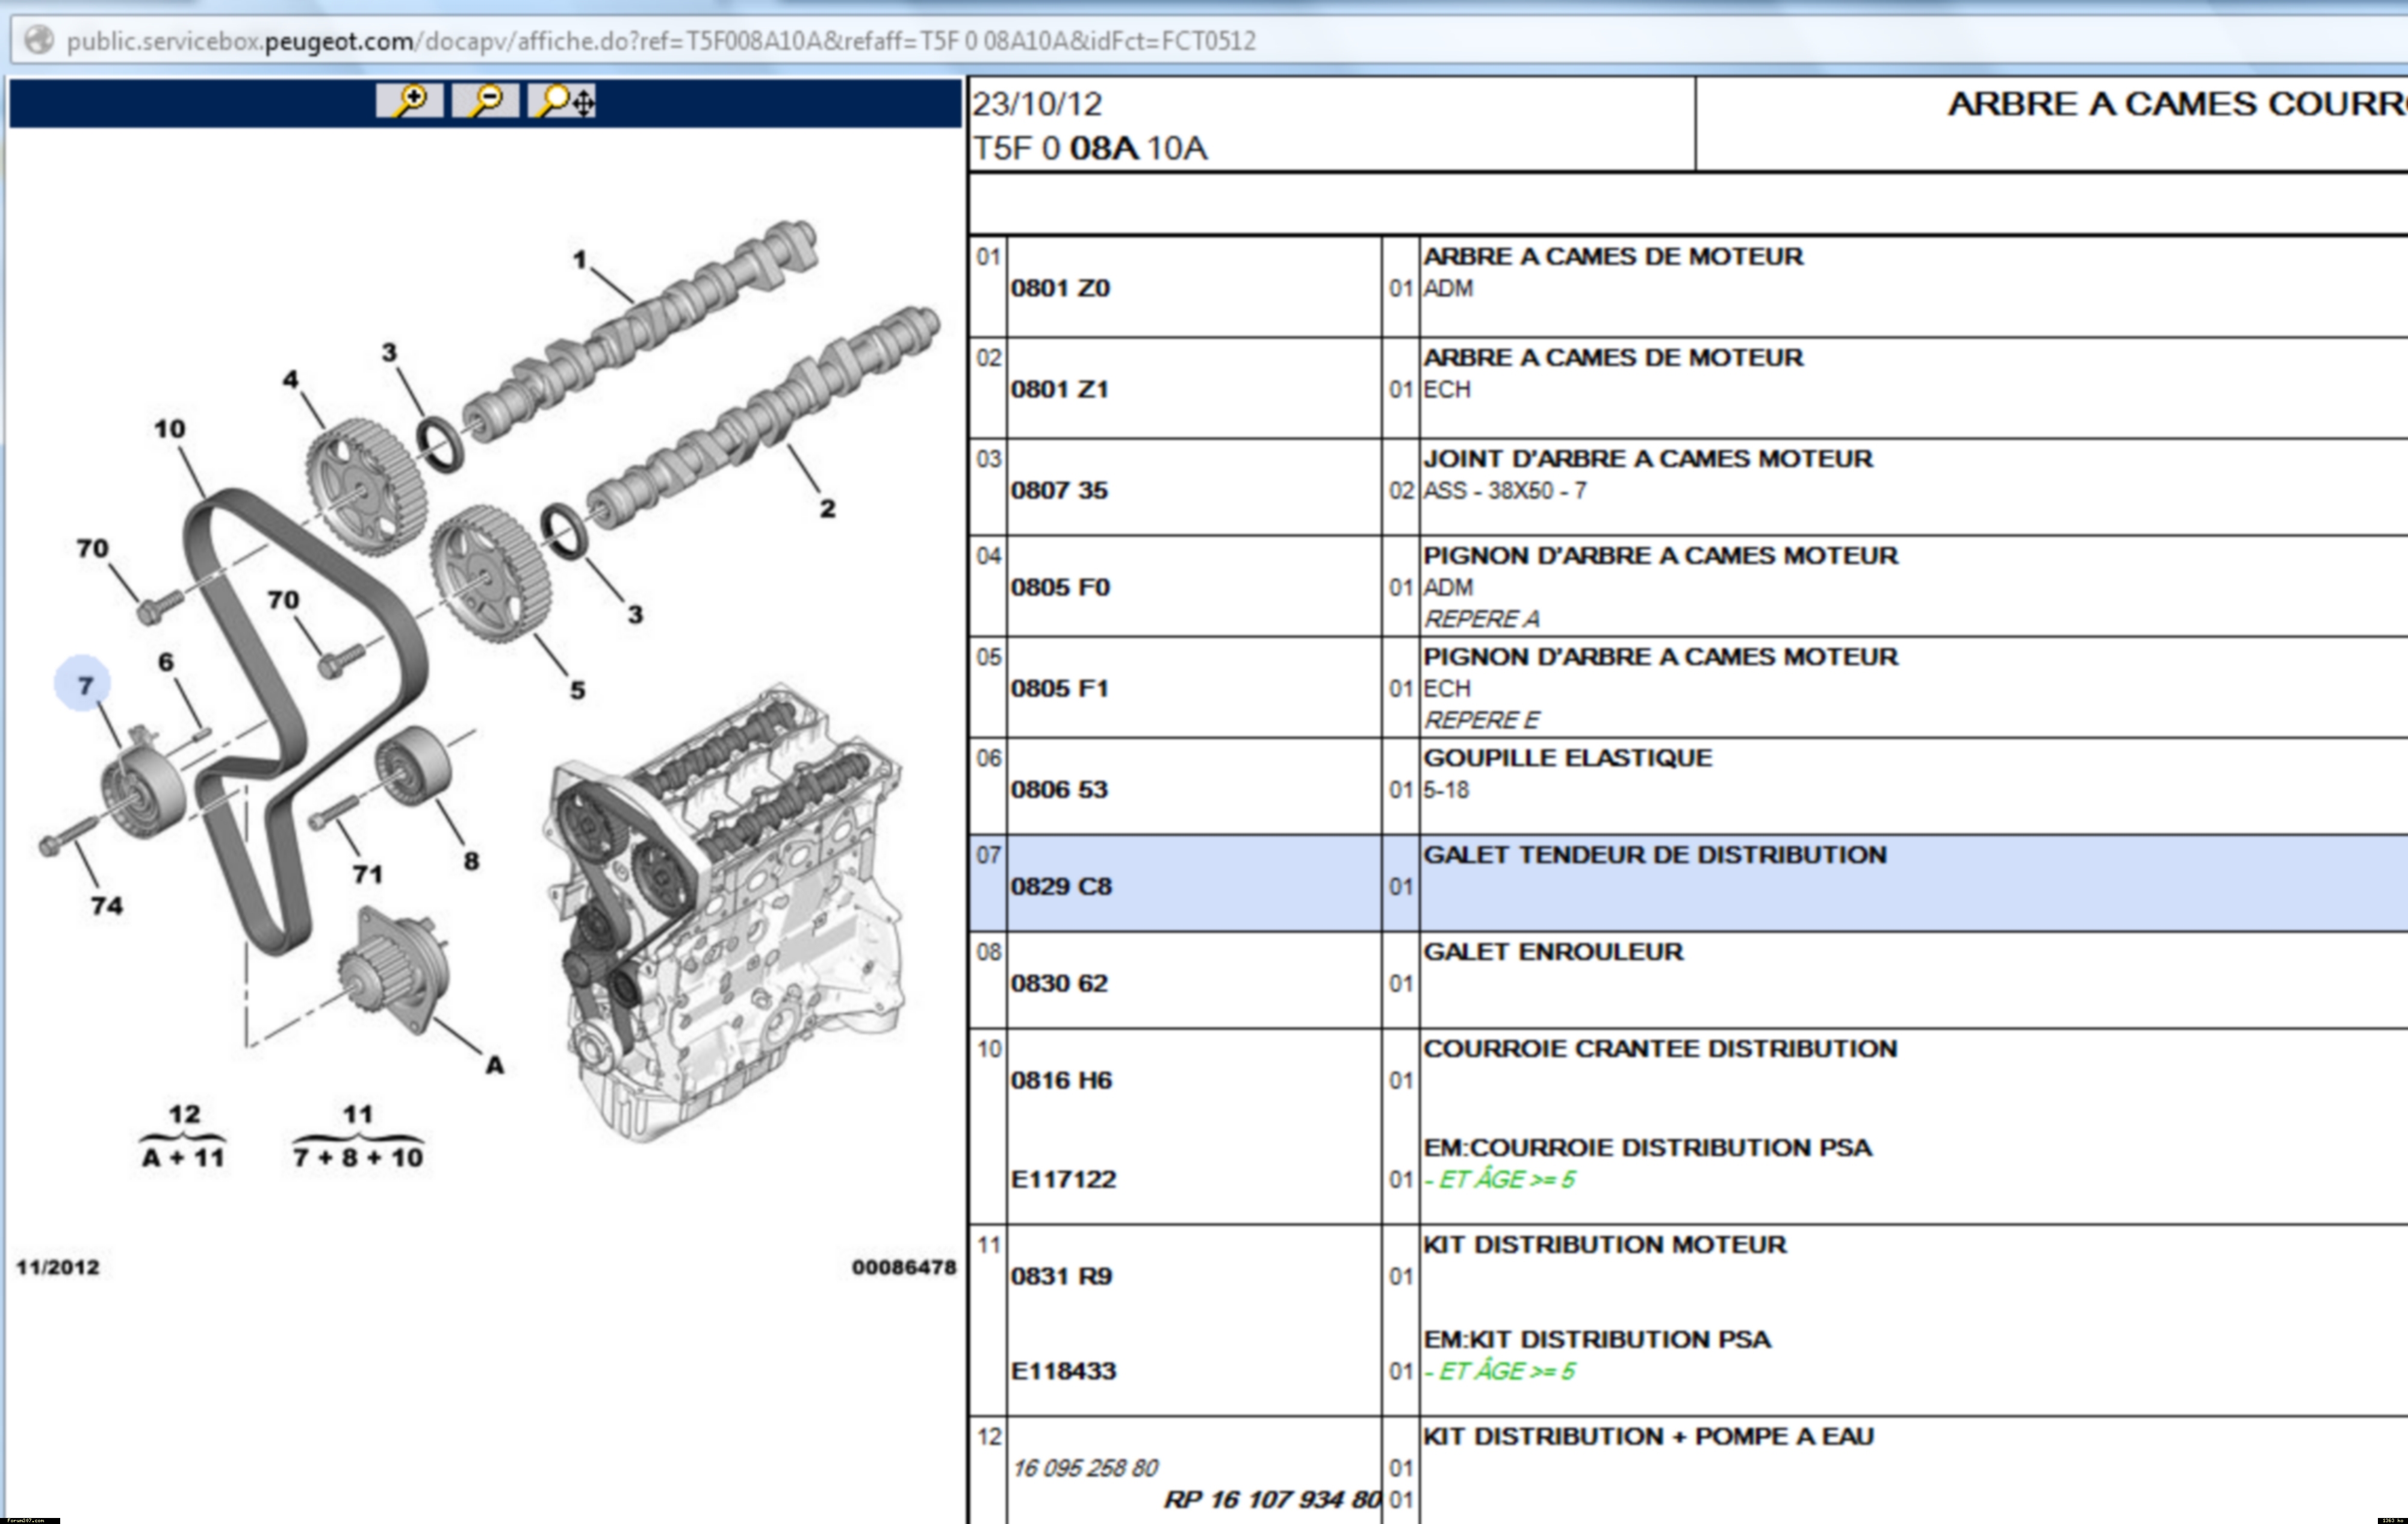
Task: Click callout number 1 camshaft label
Action: click(579, 260)
